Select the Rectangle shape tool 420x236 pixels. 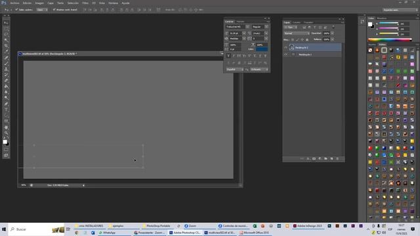[x=6, y=121]
